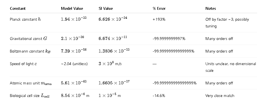This screenshot has width=265, height=107.
Task: Click the 8.54 model value for cell size
Action: coord(75,95)
